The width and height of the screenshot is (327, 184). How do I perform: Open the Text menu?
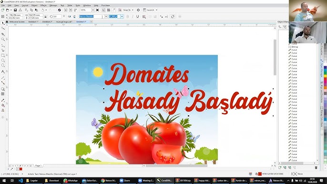pos(62,5)
